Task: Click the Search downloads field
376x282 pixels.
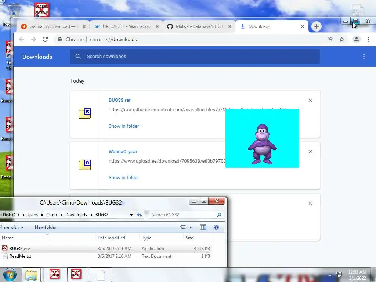Action: pyautogui.click(x=195, y=57)
